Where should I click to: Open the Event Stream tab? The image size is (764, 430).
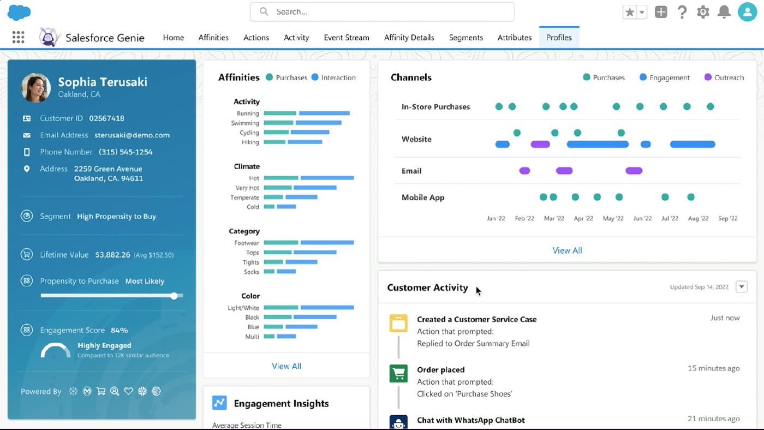pos(346,37)
